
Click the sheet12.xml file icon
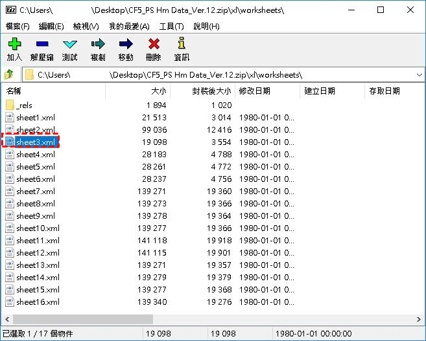(10, 252)
